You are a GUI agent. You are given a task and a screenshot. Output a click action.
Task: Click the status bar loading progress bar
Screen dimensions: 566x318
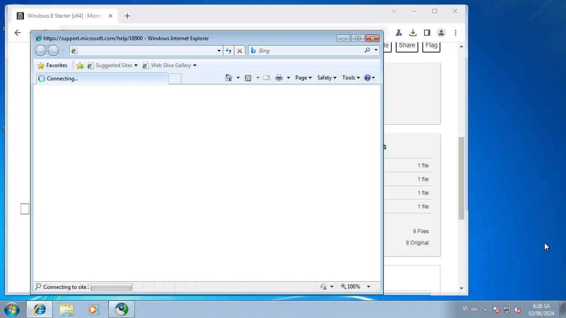coord(111,287)
